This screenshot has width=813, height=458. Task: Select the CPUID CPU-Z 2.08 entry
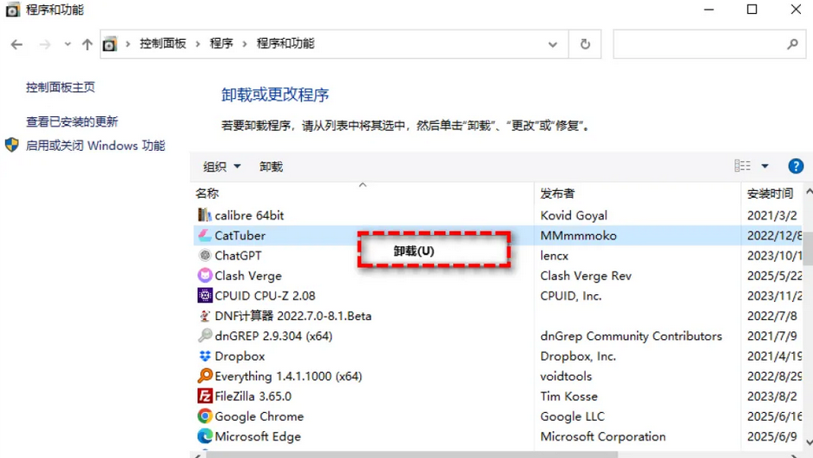[x=265, y=296]
